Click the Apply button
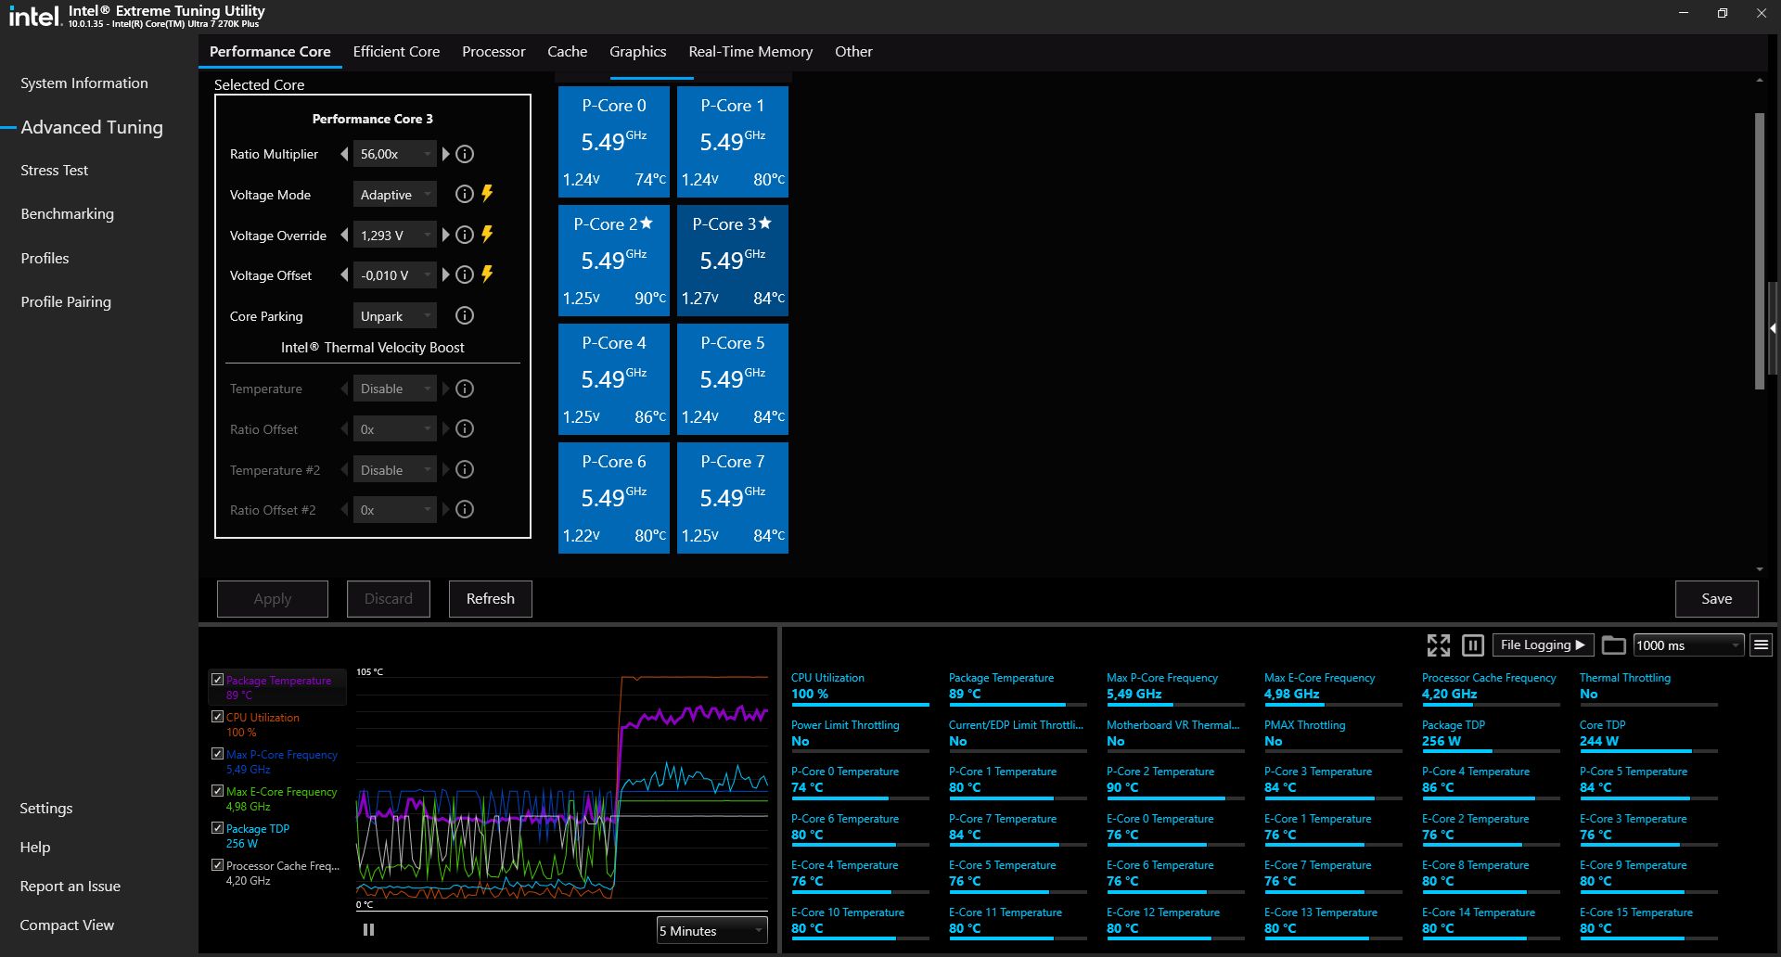Viewport: 1781px width, 957px height. click(x=273, y=599)
